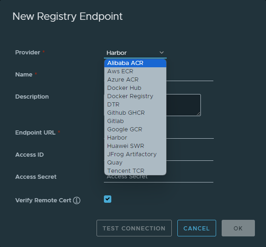The image size is (266, 247).
Task: Collapse the Provider dropdown chevron
Action: point(162,53)
